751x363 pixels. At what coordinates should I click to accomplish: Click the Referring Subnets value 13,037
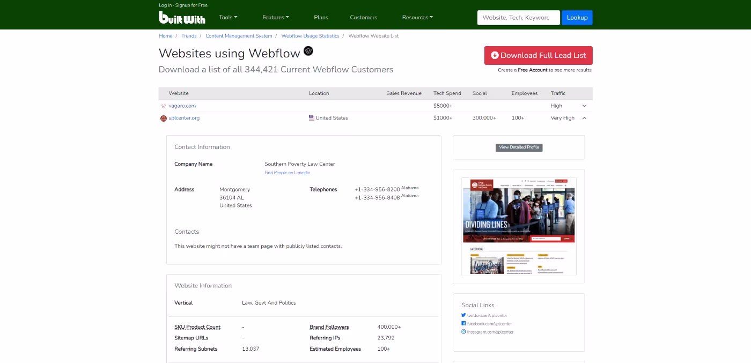click(x=251, y=349)
